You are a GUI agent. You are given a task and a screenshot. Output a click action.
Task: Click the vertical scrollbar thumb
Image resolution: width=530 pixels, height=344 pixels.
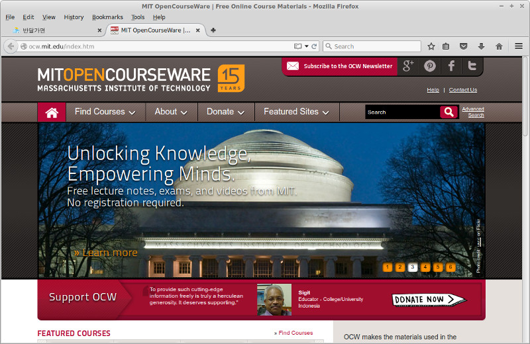[525, 96]
